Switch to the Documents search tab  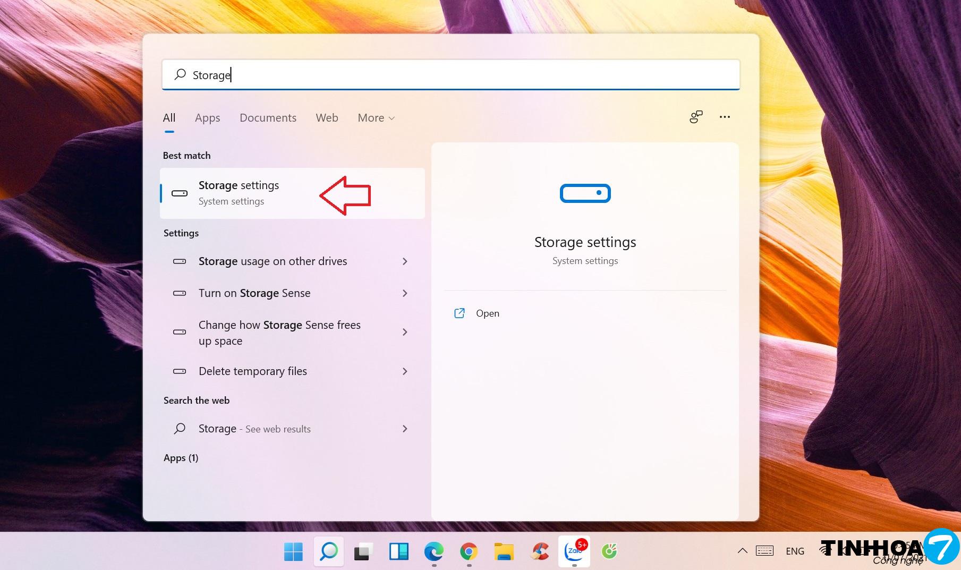[x=268, y=118]
